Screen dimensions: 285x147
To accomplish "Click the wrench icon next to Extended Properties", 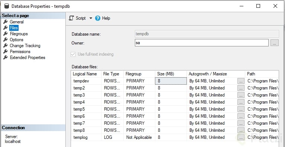I will [6, 58].
